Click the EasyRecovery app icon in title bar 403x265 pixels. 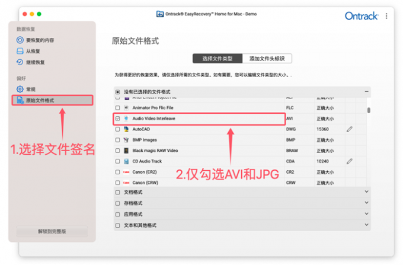tap(160, 14)
